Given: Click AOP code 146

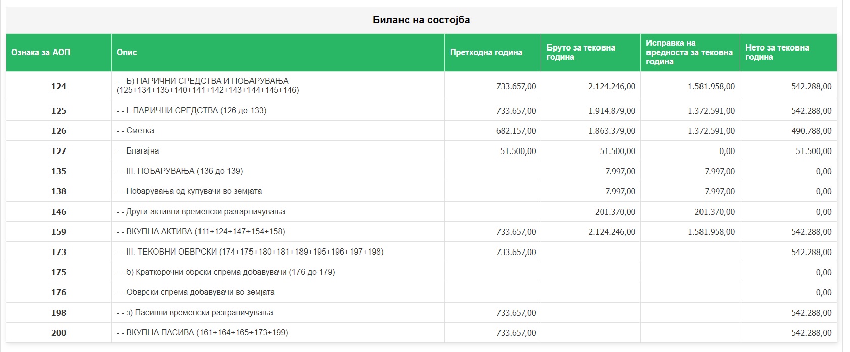Looking at the screenshot, I should 59,212.
